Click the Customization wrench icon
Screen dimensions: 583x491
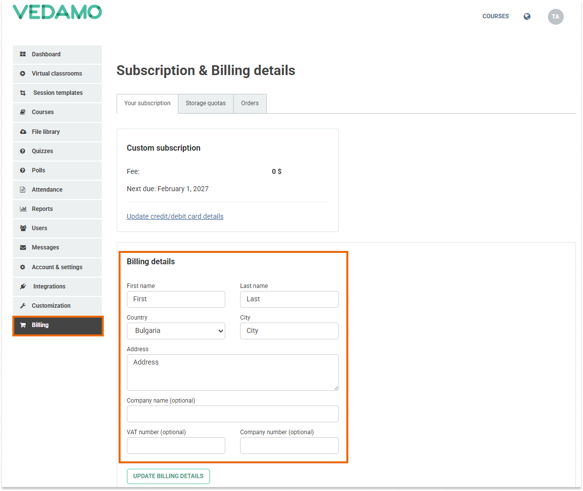tap(23, 305)
